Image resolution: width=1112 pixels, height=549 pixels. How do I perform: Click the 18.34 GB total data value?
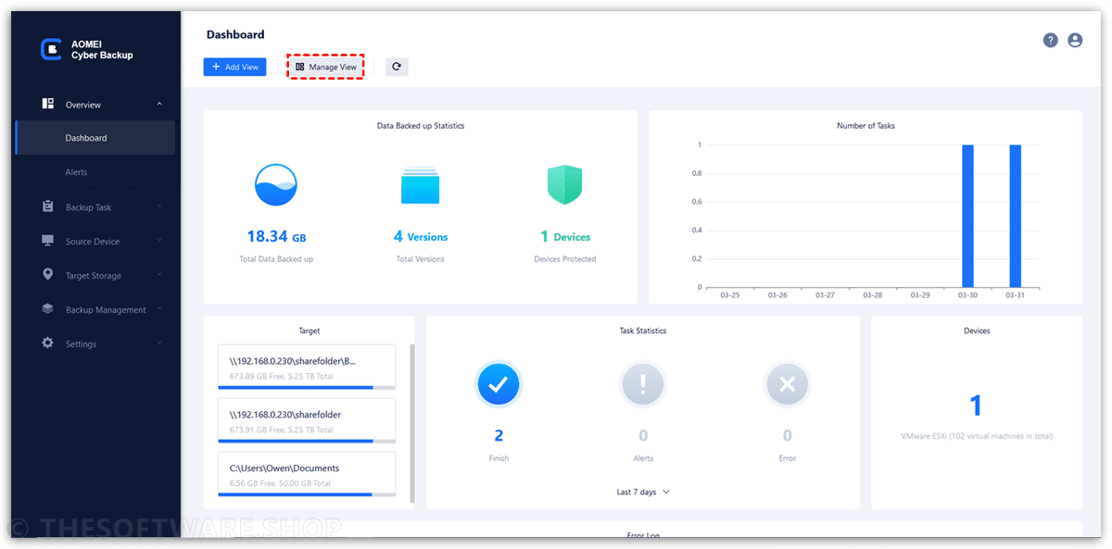click(276, 237)
